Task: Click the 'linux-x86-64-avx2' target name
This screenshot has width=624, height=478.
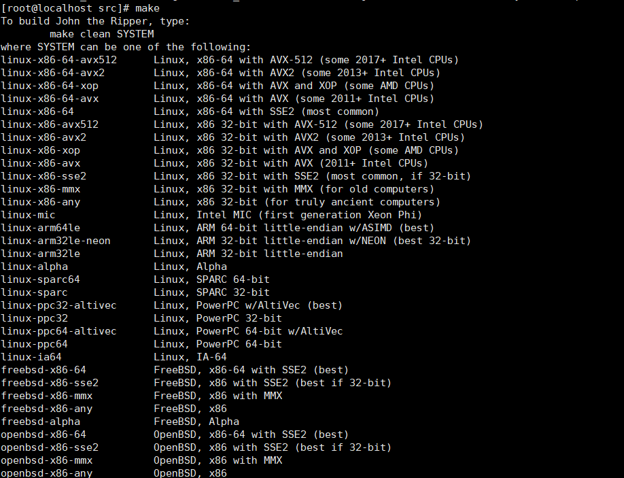Action: click(53, 73)
